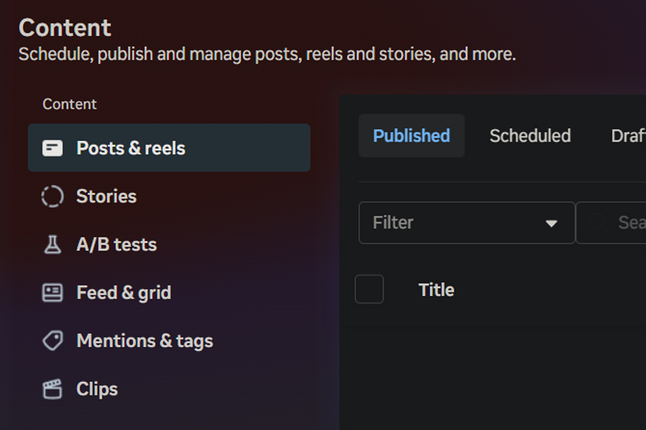Switch to the Published tab
646x430 pixels.
[411, 136]
